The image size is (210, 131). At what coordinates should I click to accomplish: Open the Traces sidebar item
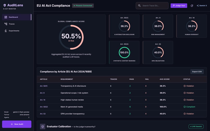pyautogui.click(x=17, y=24)
